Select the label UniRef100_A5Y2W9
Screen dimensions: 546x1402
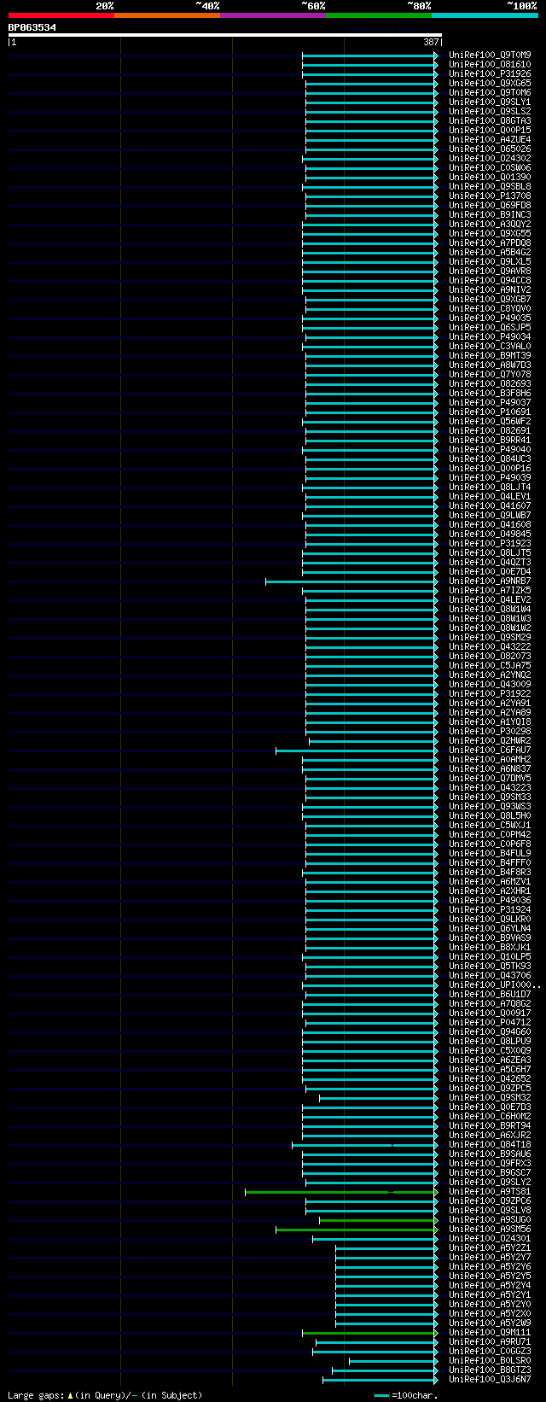point(490,1323)
